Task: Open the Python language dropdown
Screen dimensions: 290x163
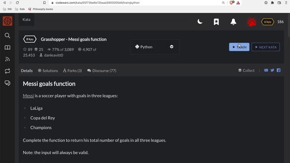Action: point(155,47)
